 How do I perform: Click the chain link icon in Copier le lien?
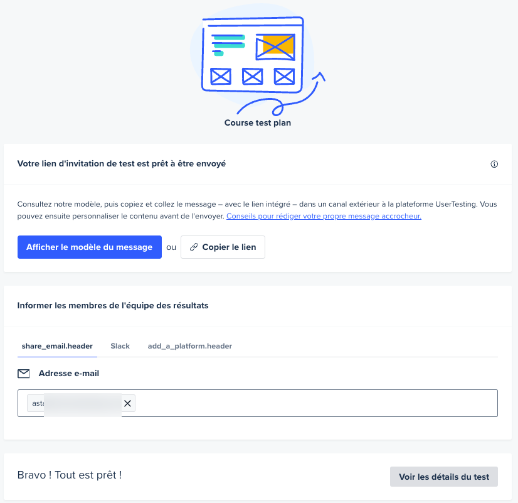click(194, 247)
